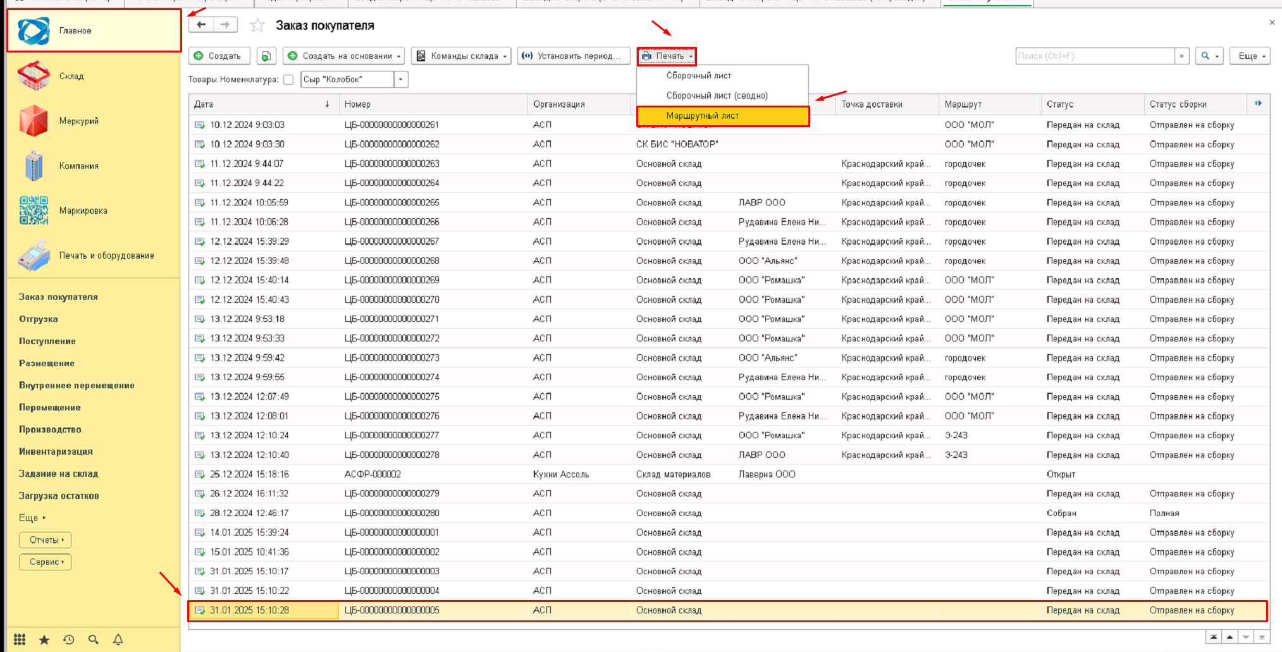Open the Еще dropdown in the toolbar

click(1251, 56)
